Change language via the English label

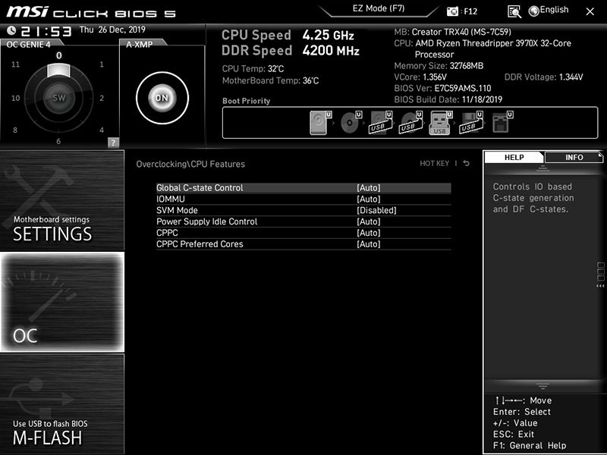[554, 10]
